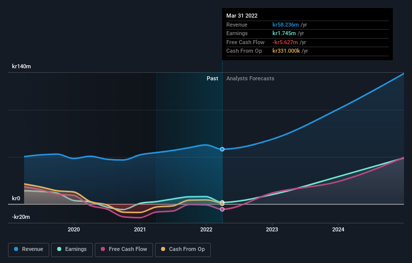Click the 2020 x-axis label

(x=74, y=229)
